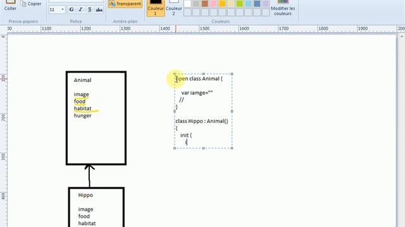Pick the brown color swatch

(x=205, y=4)
